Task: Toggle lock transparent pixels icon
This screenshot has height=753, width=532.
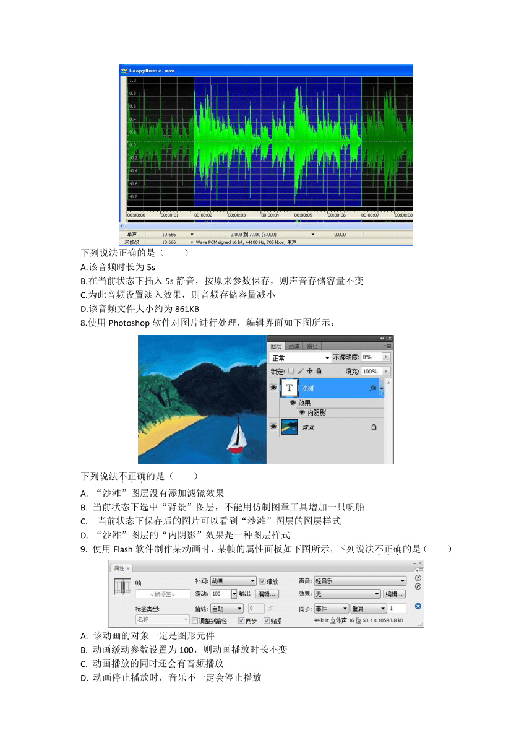Action: pos(291,371)
